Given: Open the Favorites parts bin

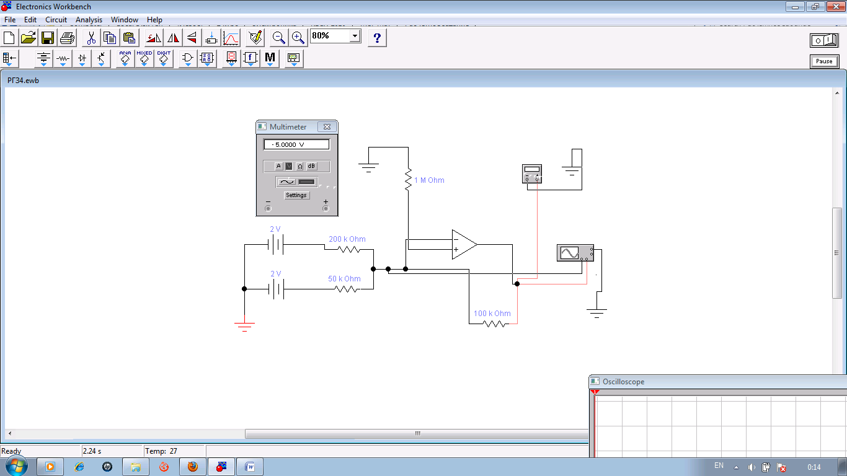Looking at the screenshot, I should tap(10, 59).
